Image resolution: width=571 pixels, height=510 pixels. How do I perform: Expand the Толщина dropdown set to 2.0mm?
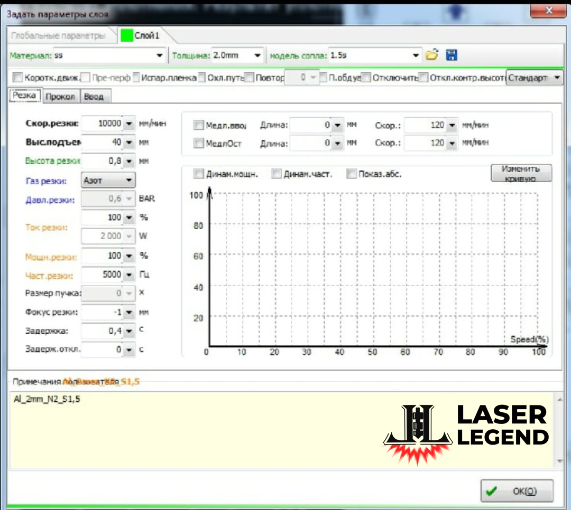pos(258,54)
